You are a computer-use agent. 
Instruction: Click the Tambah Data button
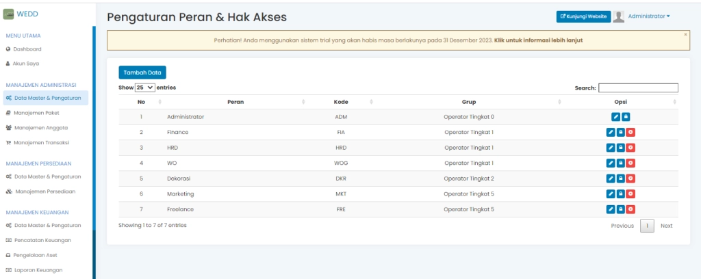pos(142,72)
